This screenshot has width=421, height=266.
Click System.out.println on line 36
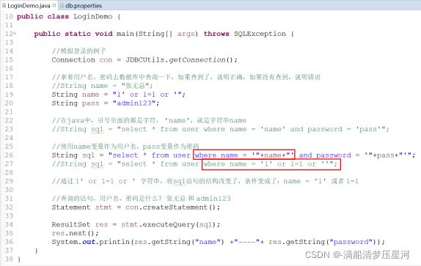(91, 242)
